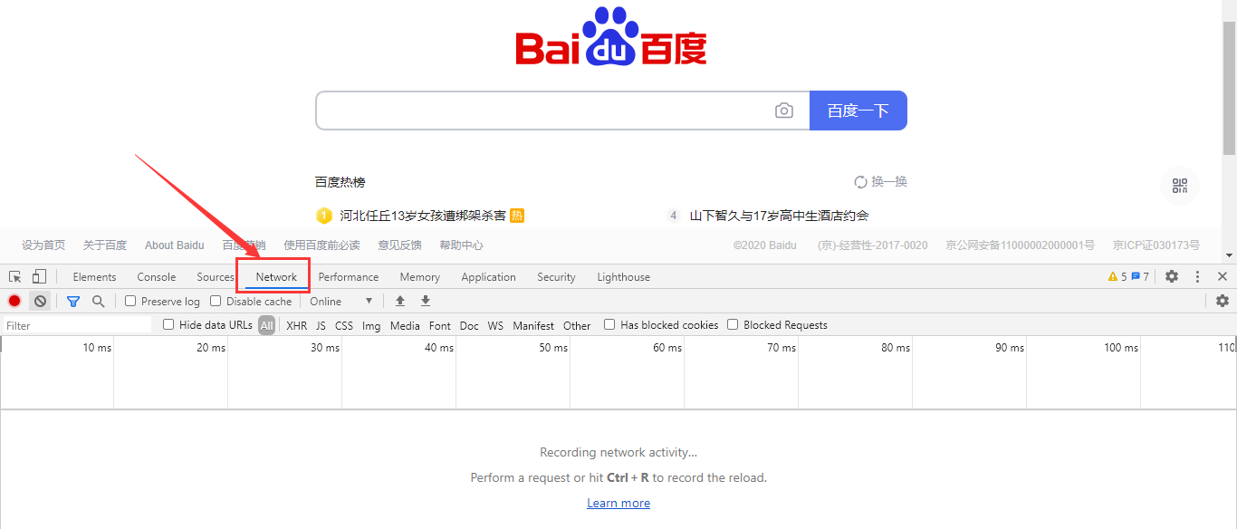1237x529 pixels.
Task: Click the 设为首页 footer link
Action: click(x=43, y=245)
